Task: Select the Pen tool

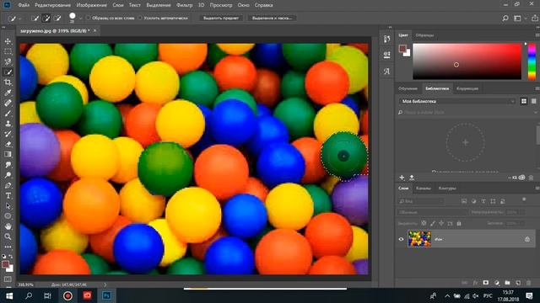Action: point(8,185)
